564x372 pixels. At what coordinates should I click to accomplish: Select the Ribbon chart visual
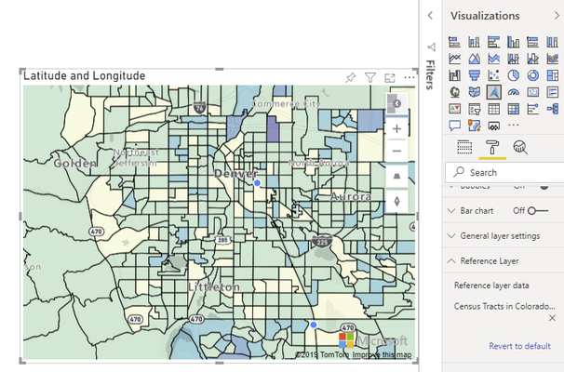point(553,59)
